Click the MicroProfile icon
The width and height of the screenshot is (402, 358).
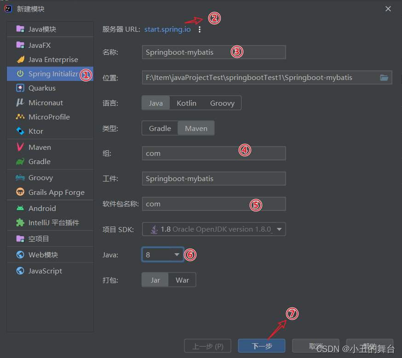coord(20,117)
